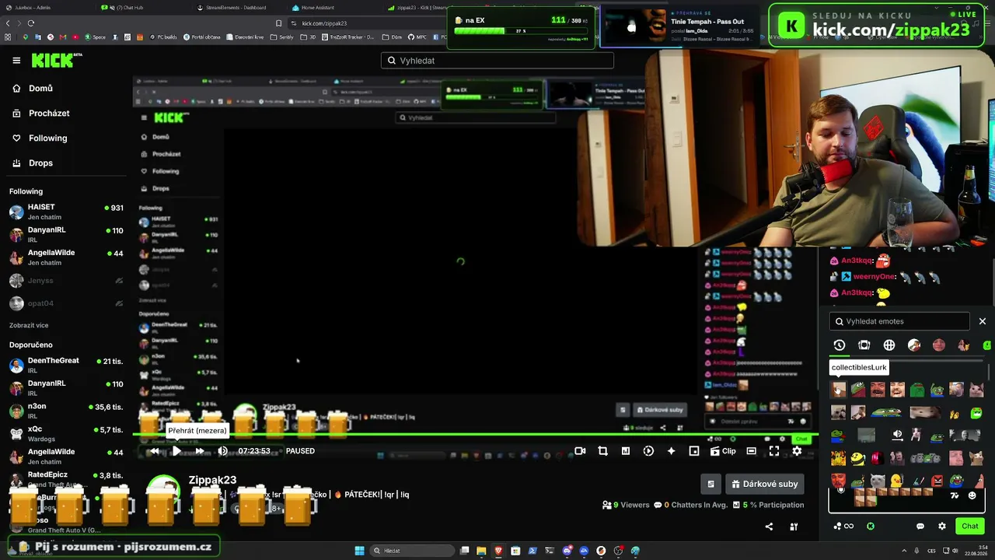Select the yellow rubber duck emote
This screenshot has width=995, height=560.
[896, 481]
